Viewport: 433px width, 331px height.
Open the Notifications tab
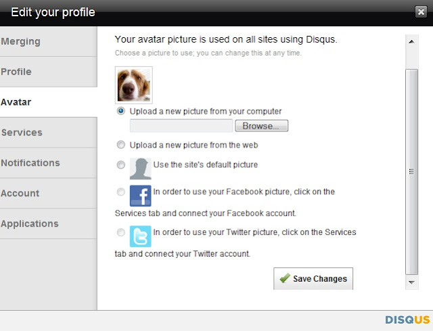click(x=47, y=163)
